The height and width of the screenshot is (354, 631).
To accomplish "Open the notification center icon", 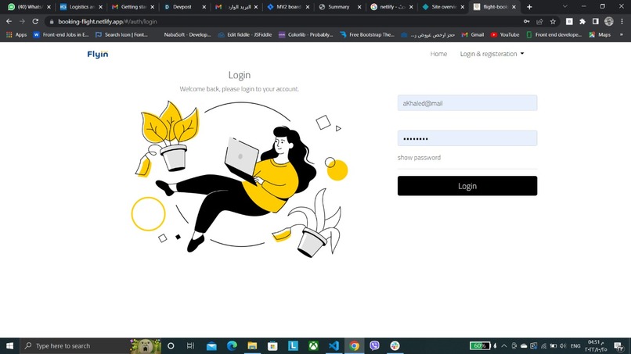I will click(x=618, y=345).
